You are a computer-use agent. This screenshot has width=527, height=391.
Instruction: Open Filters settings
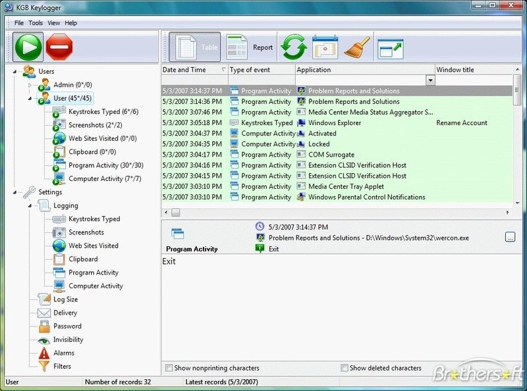point(62,367)
